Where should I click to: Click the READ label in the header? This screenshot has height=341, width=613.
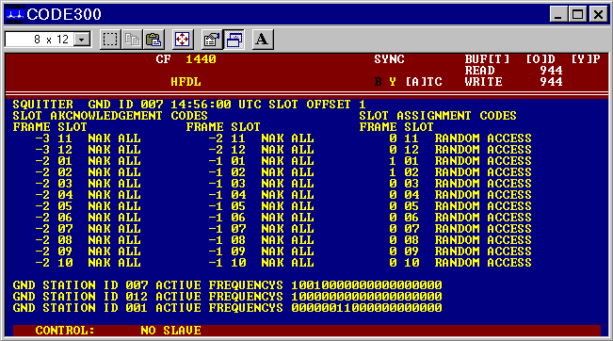click(x=479, y=71)
